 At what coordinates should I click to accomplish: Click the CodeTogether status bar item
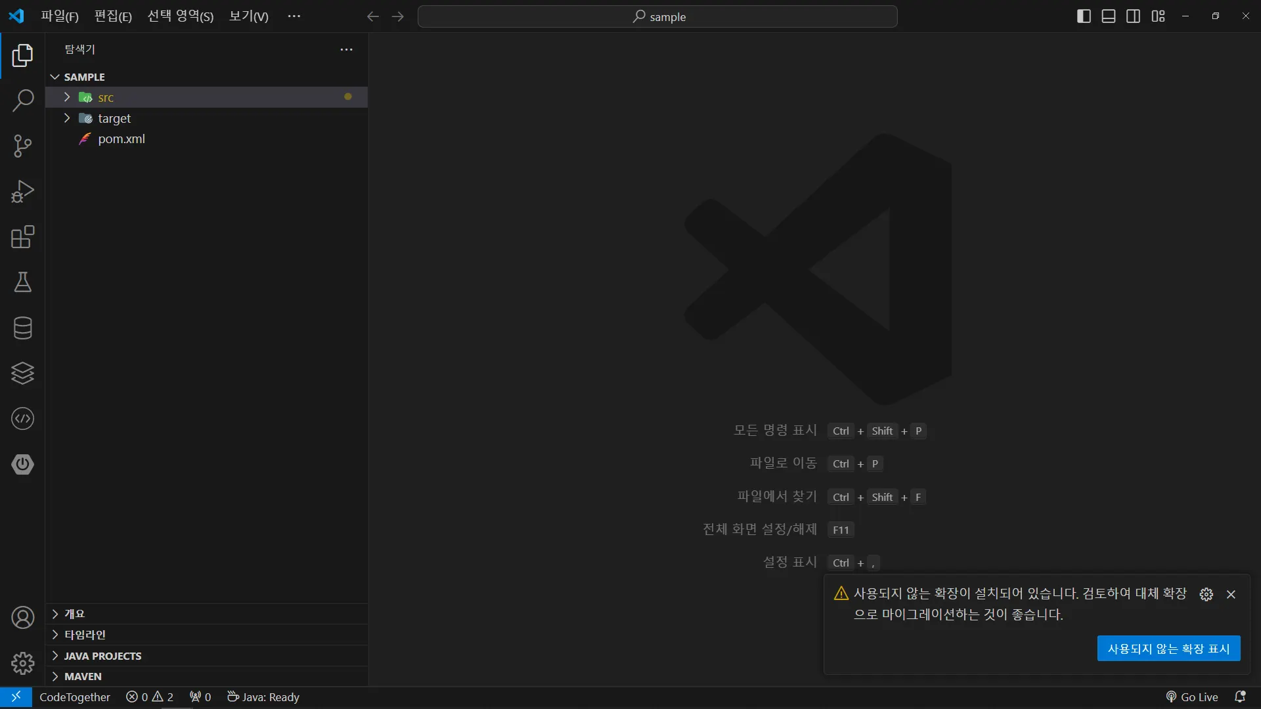pos(74,697)
